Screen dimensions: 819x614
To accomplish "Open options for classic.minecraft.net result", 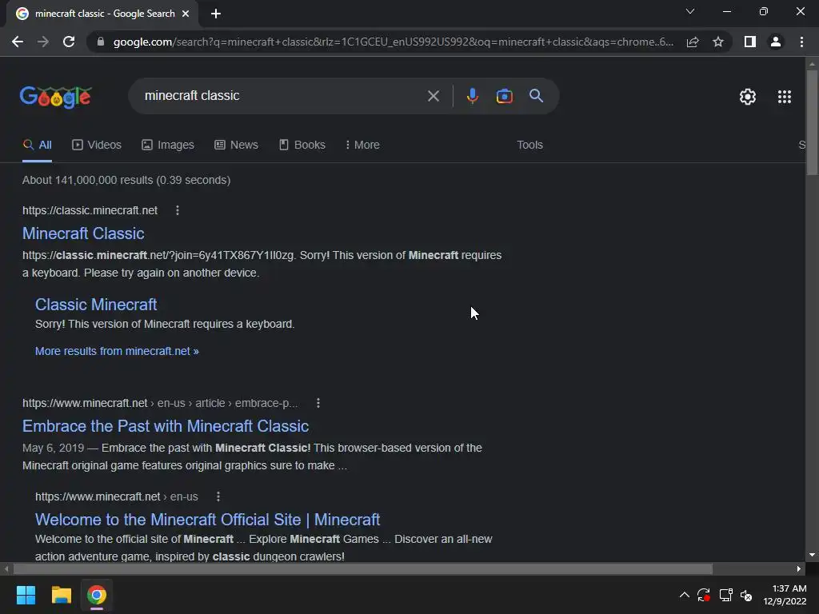I will (x=178, y=210).
